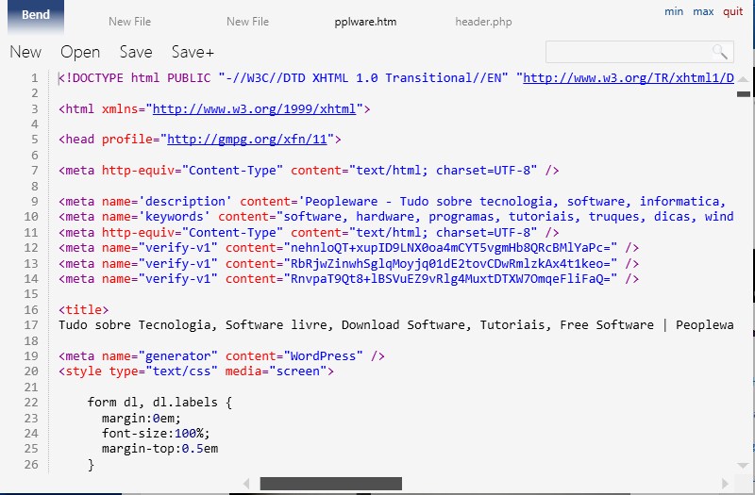The width and height of the screenshot is (755, 495).
Task: Click line number 1 in gutter
Action: (x=34, y=78)
